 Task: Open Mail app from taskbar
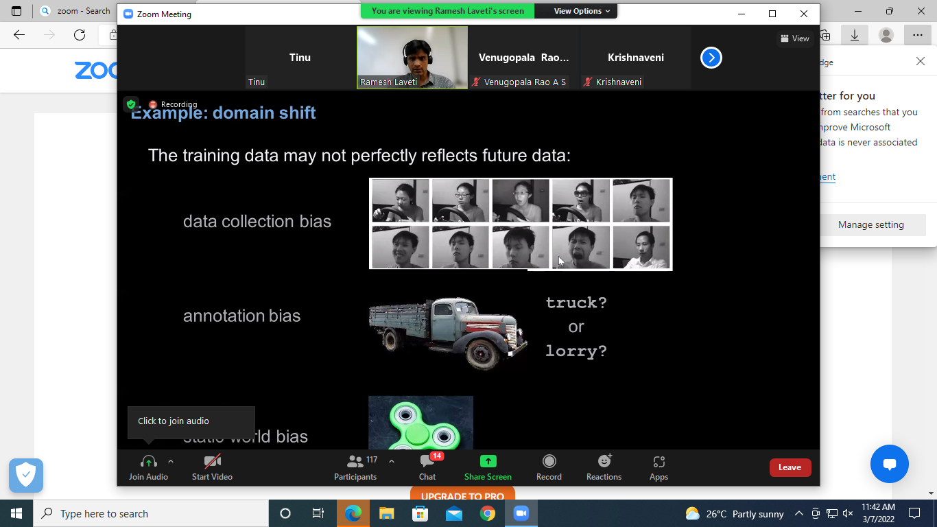pos(454,513)
